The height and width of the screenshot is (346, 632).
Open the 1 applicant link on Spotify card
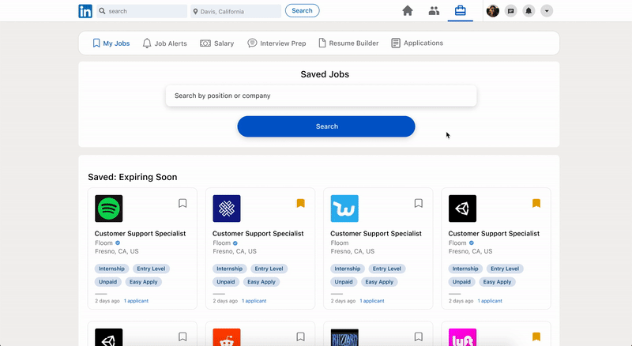point(136,301)
